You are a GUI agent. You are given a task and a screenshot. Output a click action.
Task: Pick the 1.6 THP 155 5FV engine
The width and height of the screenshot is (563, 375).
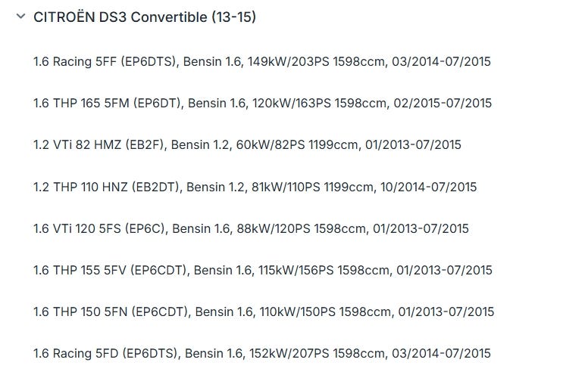pos(263,270)
